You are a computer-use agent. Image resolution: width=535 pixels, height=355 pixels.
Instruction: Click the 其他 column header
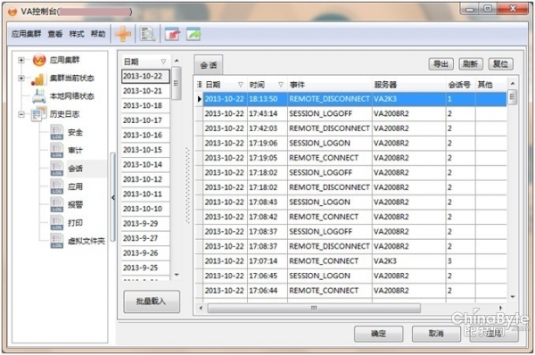[x=491, y=85]
